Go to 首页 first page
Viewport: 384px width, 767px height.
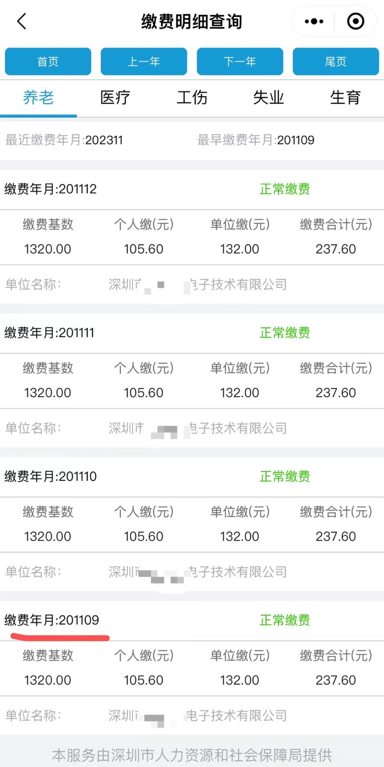coord(48,62)
